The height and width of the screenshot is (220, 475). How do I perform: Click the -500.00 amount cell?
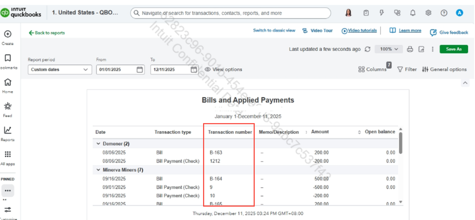tap(321, 187)
